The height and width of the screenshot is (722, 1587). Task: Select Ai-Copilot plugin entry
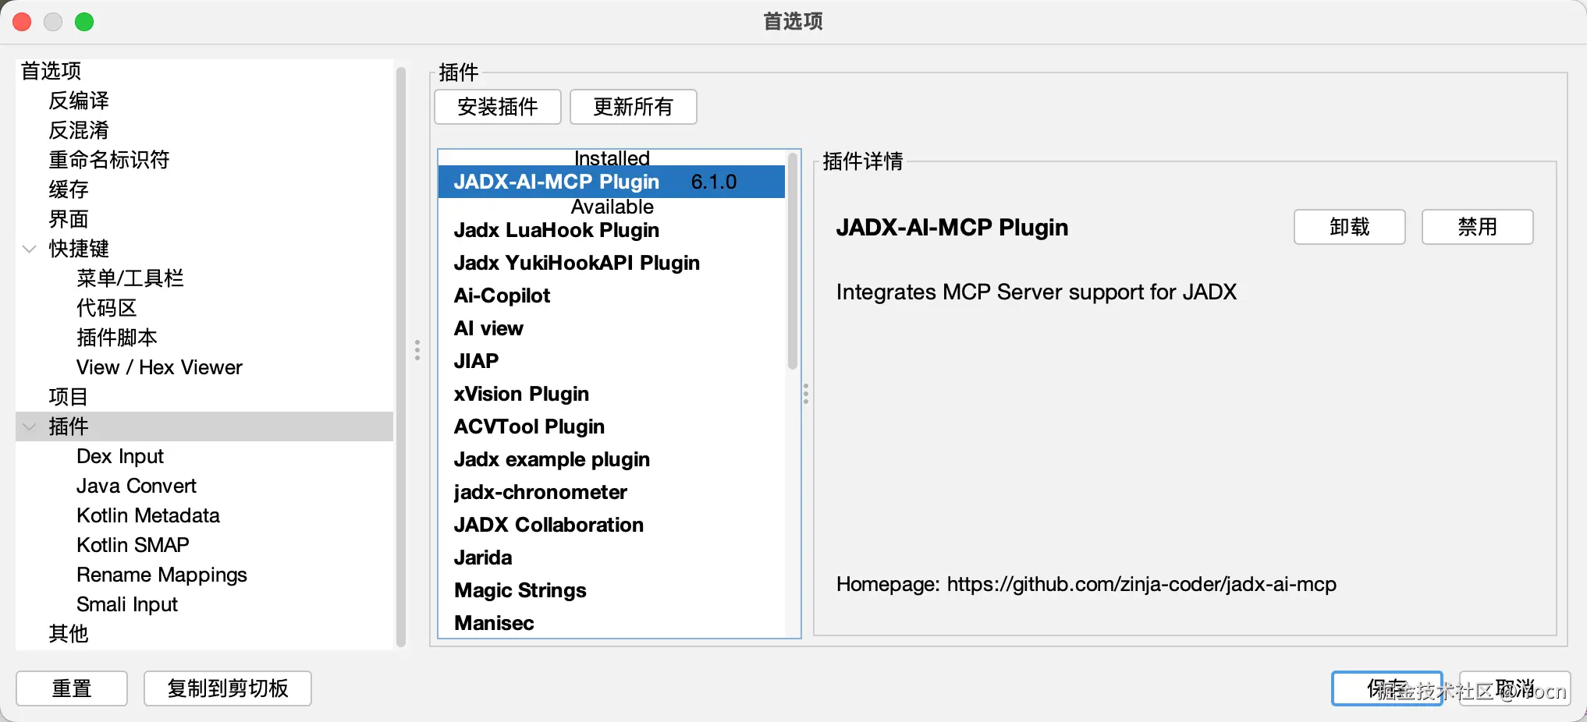point(502,296)
